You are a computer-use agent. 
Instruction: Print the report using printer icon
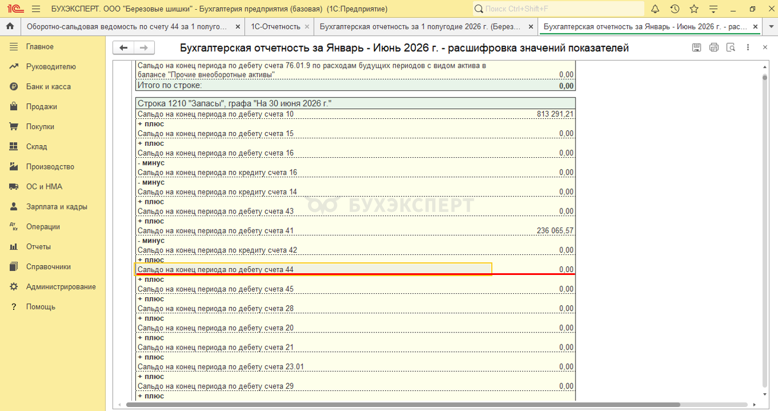pos(714,48)
